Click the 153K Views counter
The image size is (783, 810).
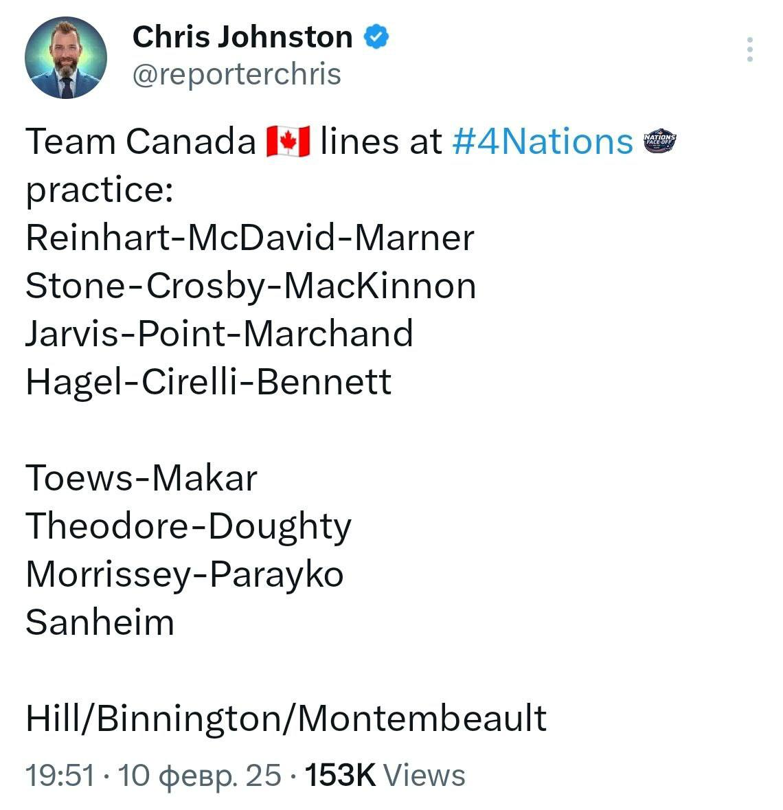tap(385, 775)
